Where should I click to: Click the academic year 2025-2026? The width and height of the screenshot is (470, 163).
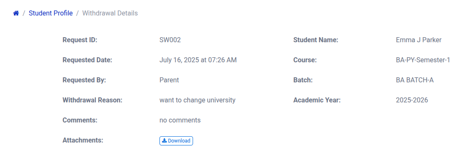(x=412, y=100)
